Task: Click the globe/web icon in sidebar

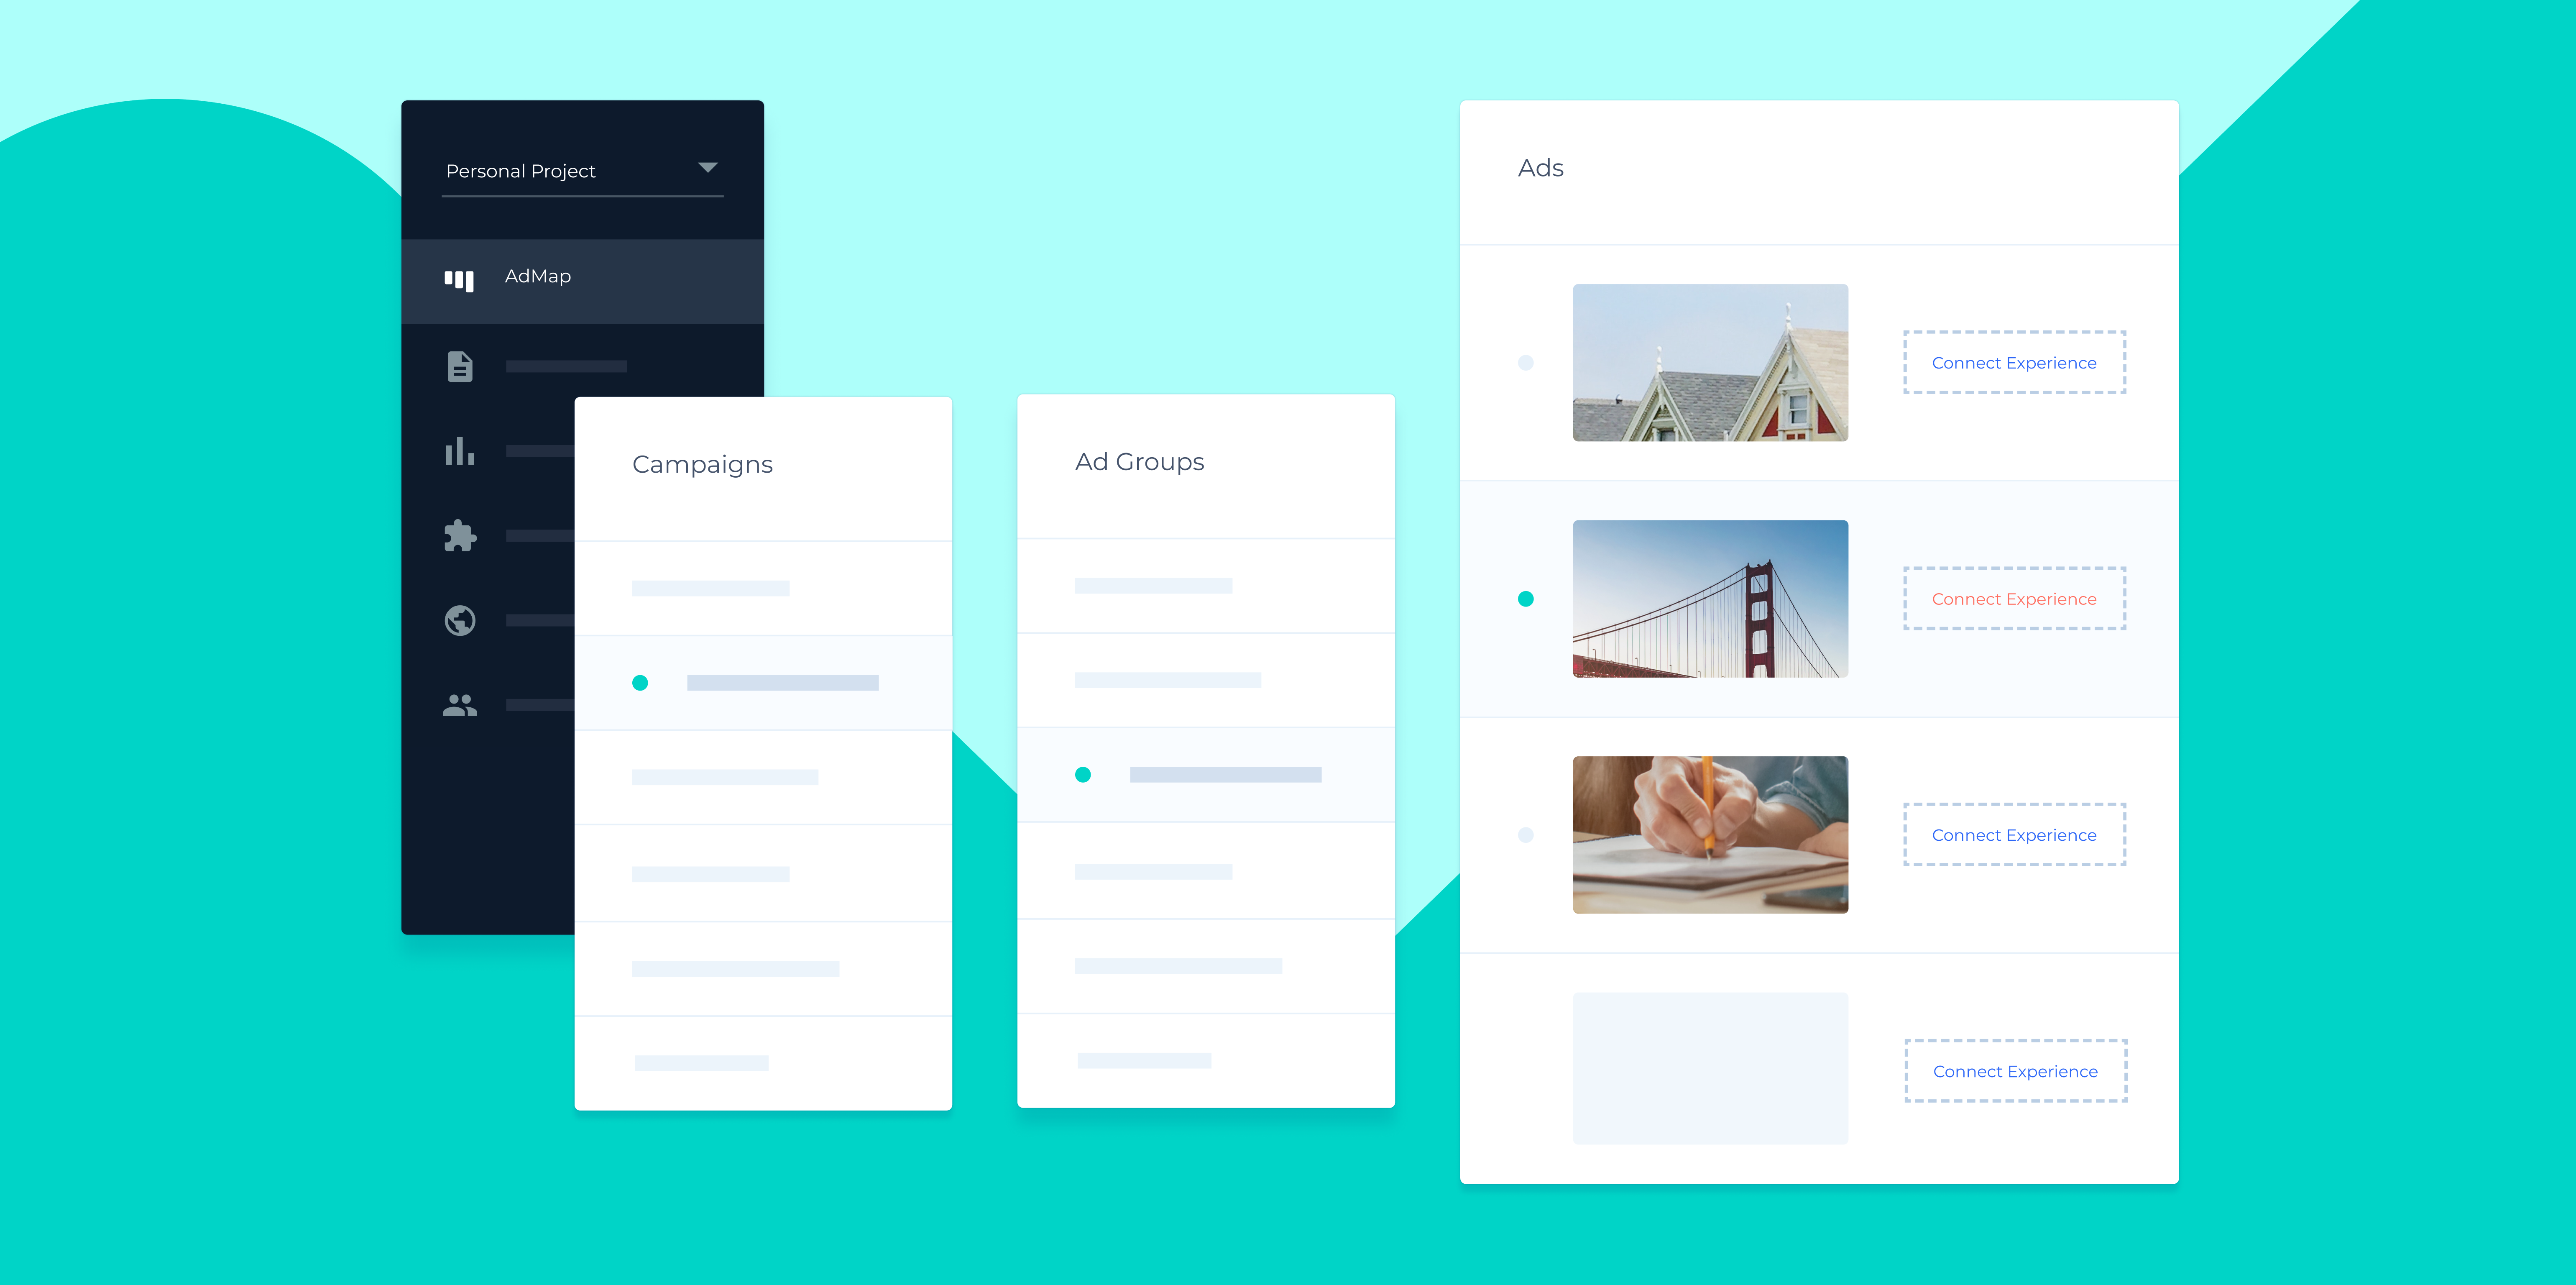Action: (462, 621)
